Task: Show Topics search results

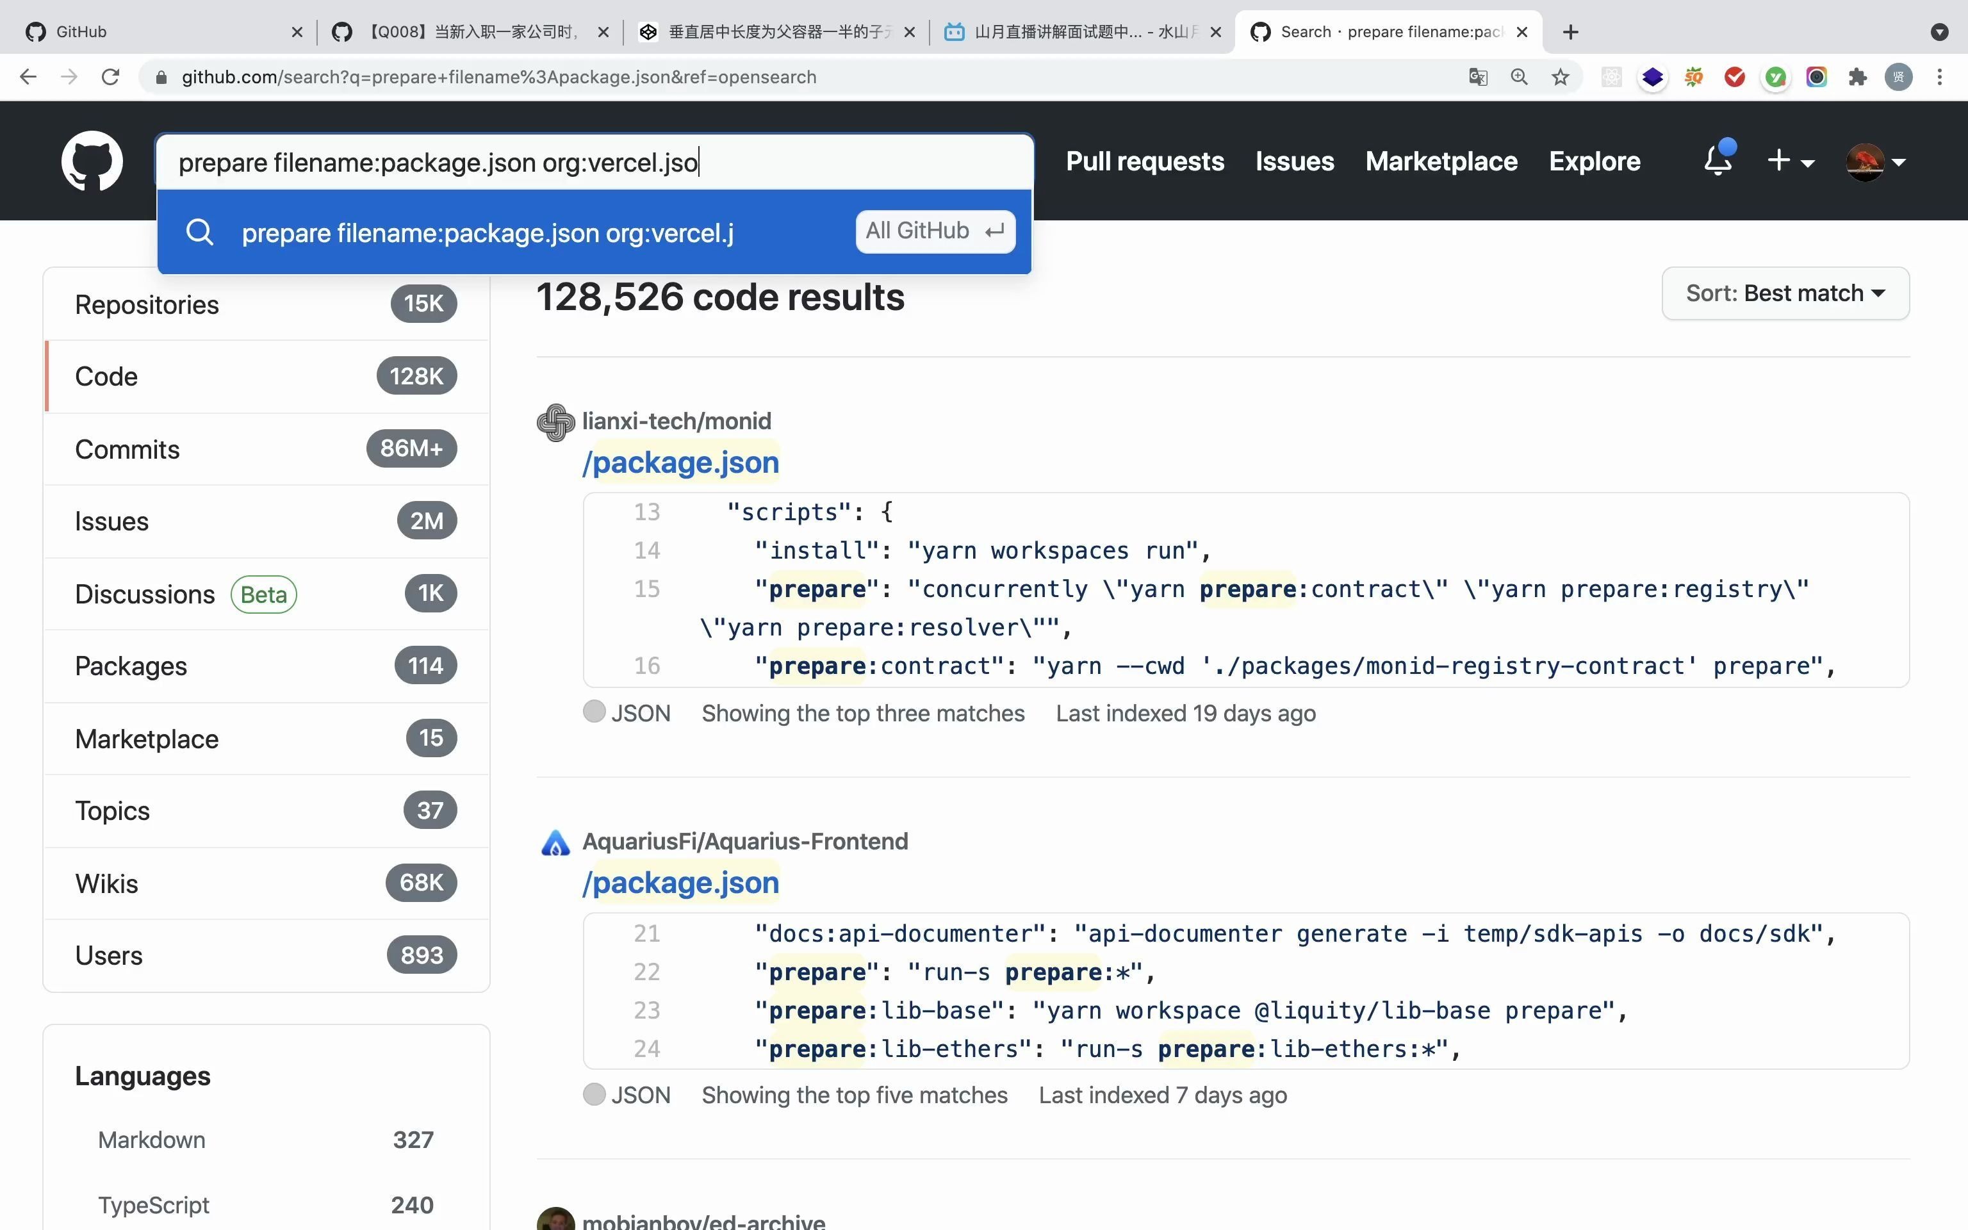Action: pyautogui.click(x=266, y=810)
